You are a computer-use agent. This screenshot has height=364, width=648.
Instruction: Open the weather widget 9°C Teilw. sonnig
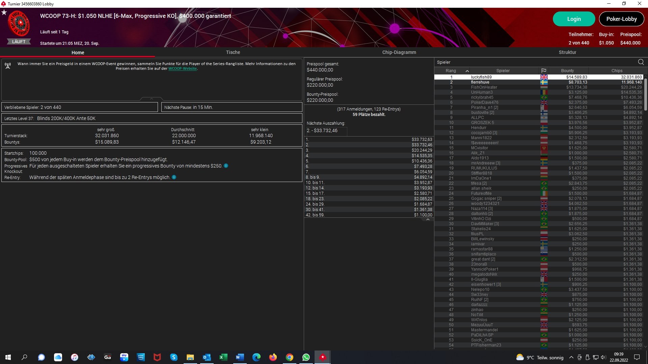pyautogui.click(x=540, y=358)
